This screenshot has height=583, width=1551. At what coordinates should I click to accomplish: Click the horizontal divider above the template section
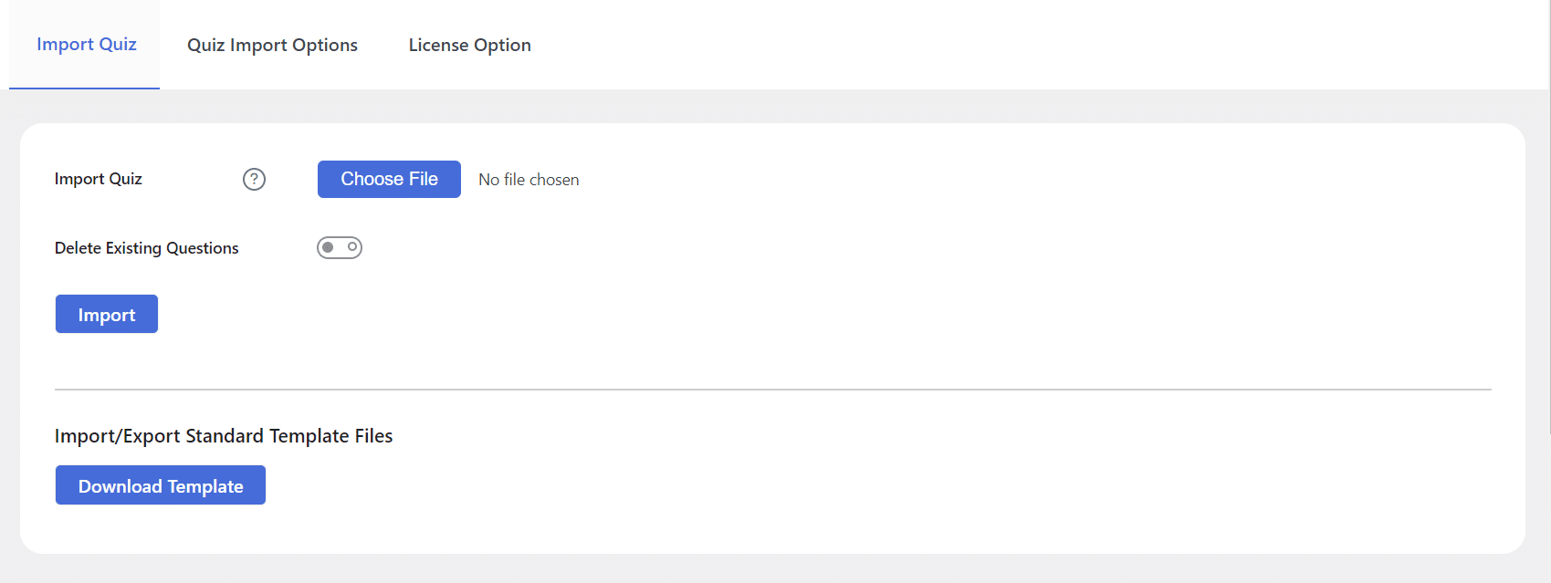click(772, 390)
